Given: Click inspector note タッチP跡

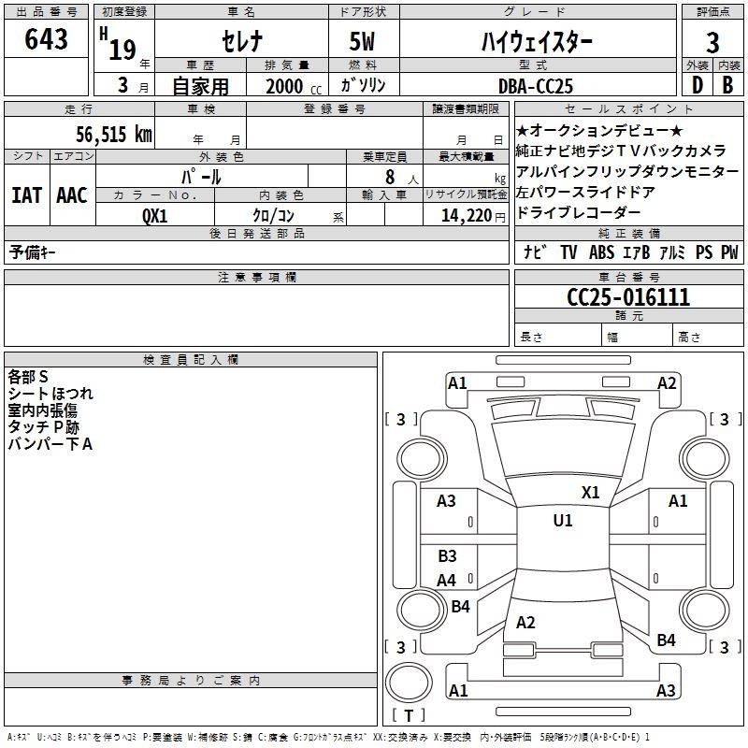Looking at the screenshot, I should coord(43,427).
